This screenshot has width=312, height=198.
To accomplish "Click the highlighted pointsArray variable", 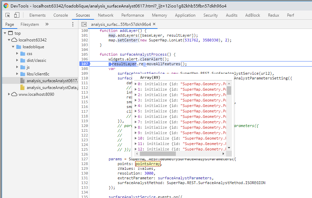I will click(148, 164).
